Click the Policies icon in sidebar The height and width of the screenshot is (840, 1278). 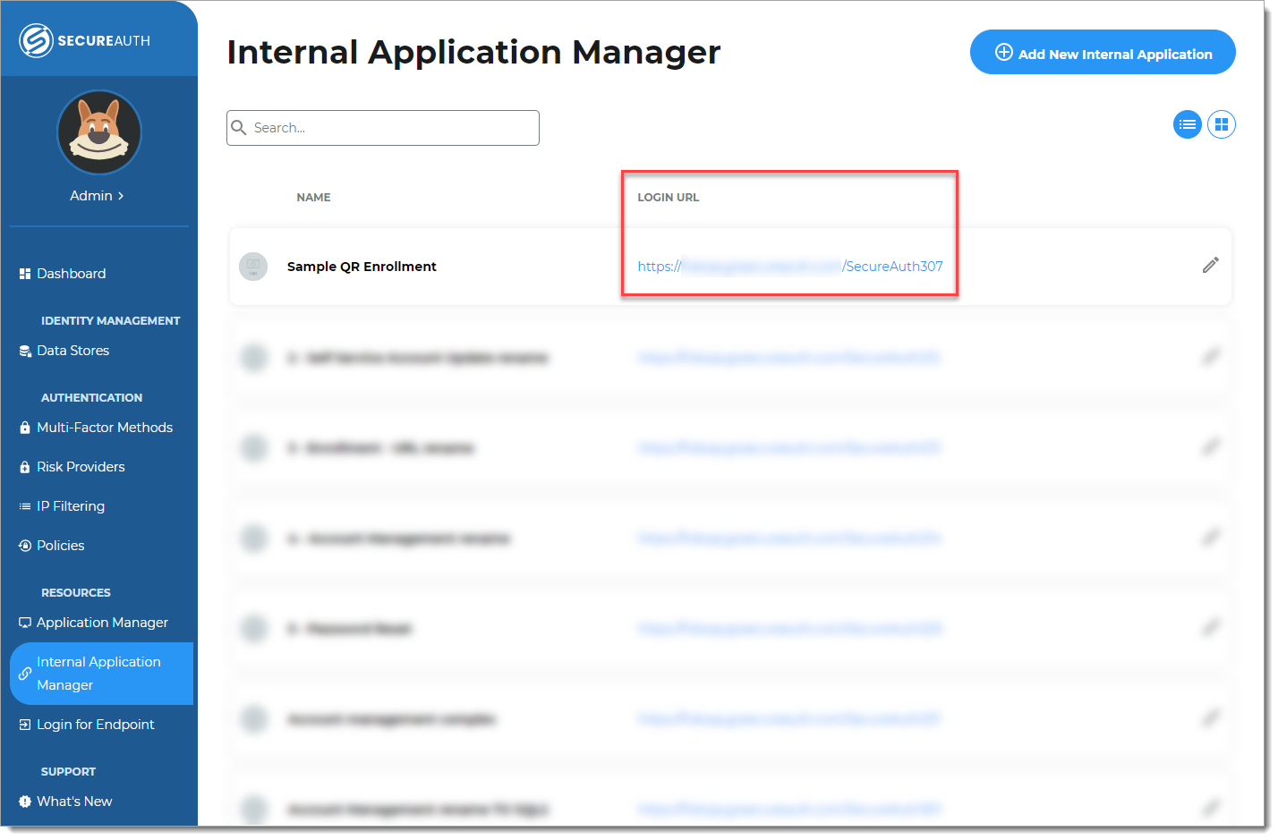25,546
